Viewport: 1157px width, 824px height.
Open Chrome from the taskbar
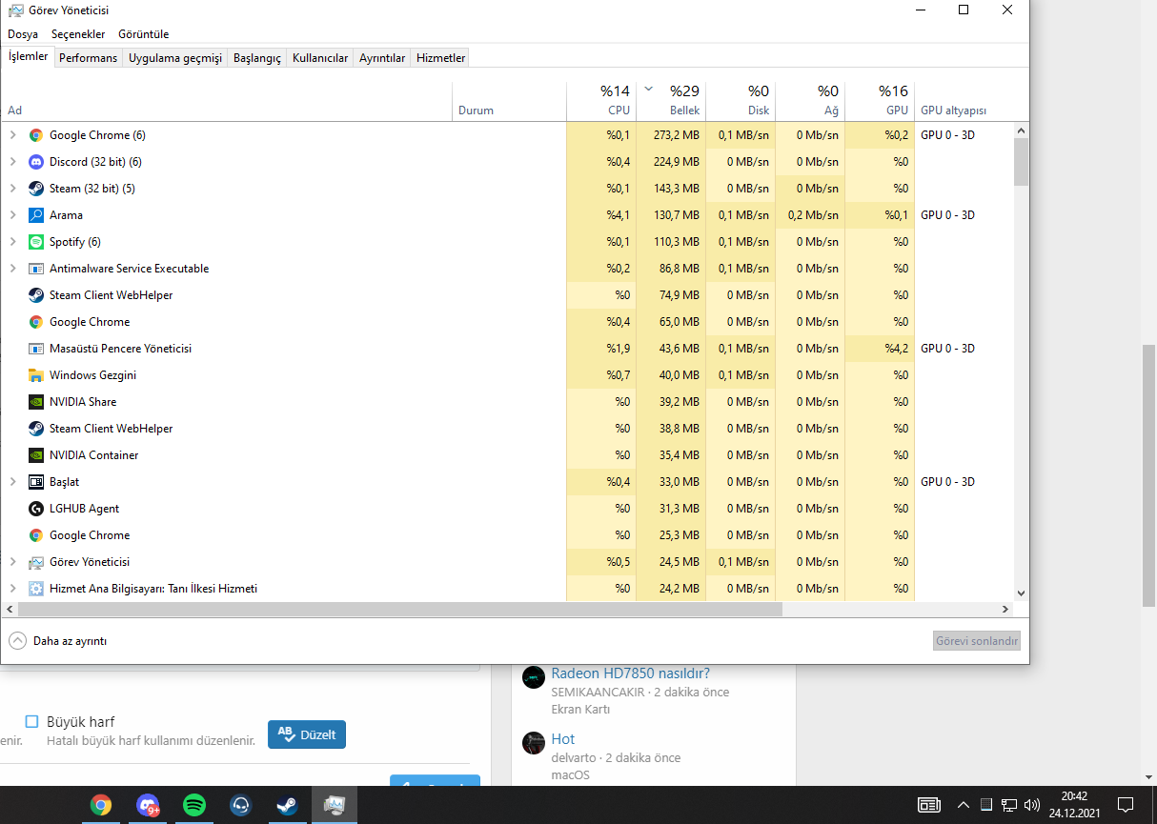101,805
